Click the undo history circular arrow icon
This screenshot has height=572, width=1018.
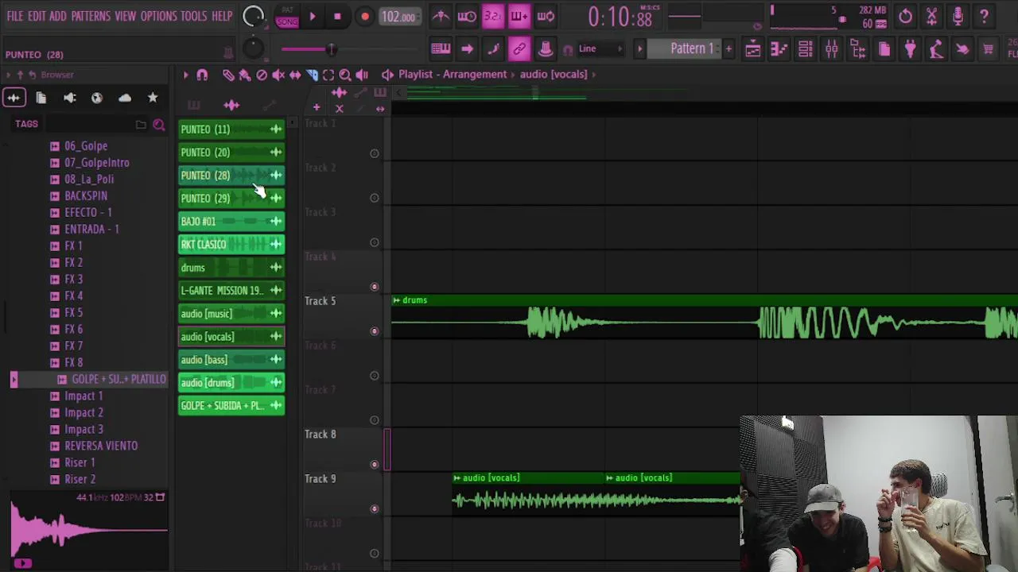905,16
